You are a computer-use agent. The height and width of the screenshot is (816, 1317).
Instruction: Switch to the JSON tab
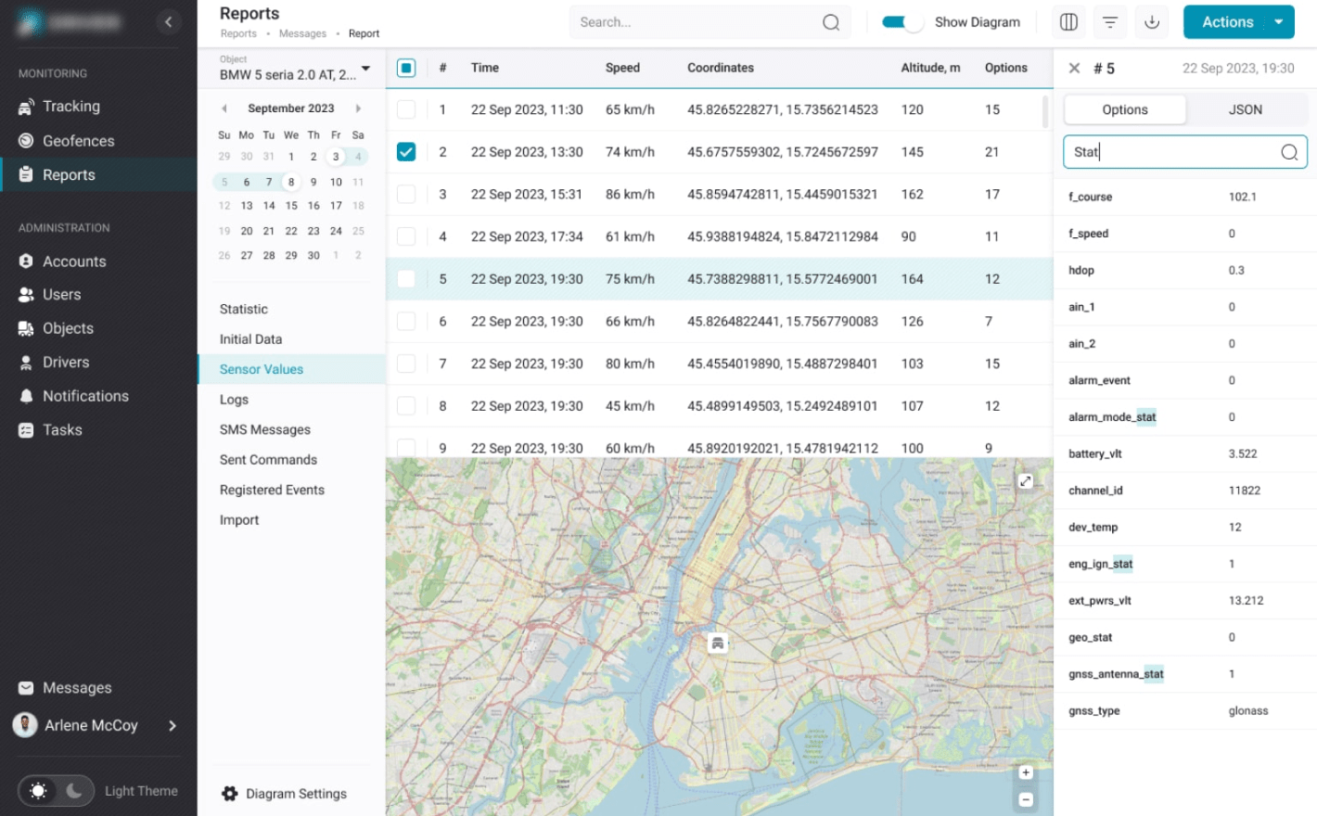point(1245,108)
